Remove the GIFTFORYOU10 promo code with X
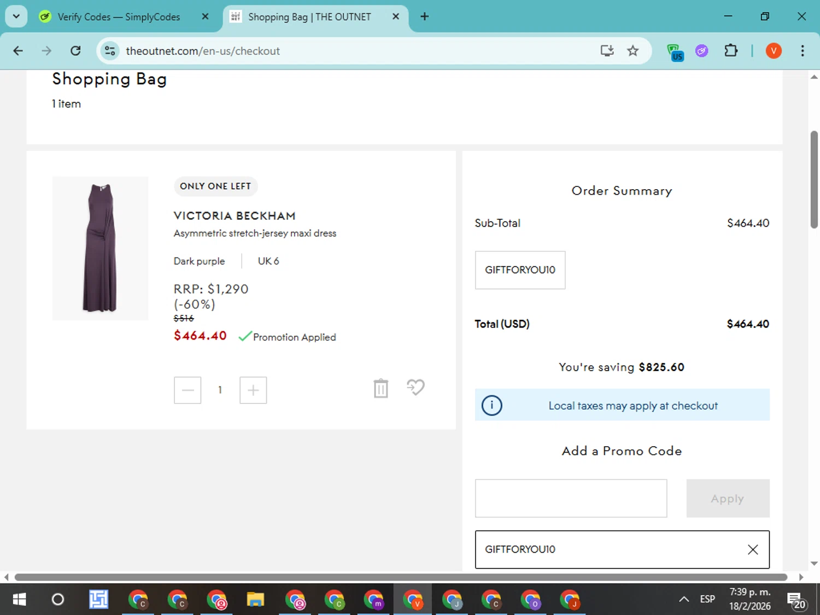820x615 pixels. (x=753, y=549)
